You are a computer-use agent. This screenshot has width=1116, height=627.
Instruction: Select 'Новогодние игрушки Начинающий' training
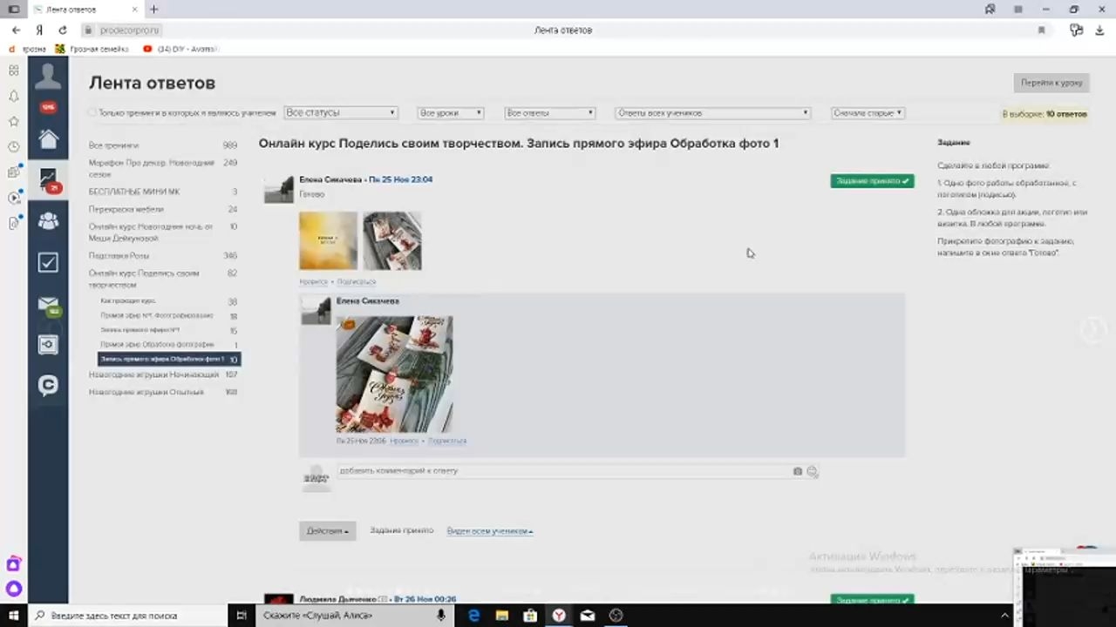153,374
